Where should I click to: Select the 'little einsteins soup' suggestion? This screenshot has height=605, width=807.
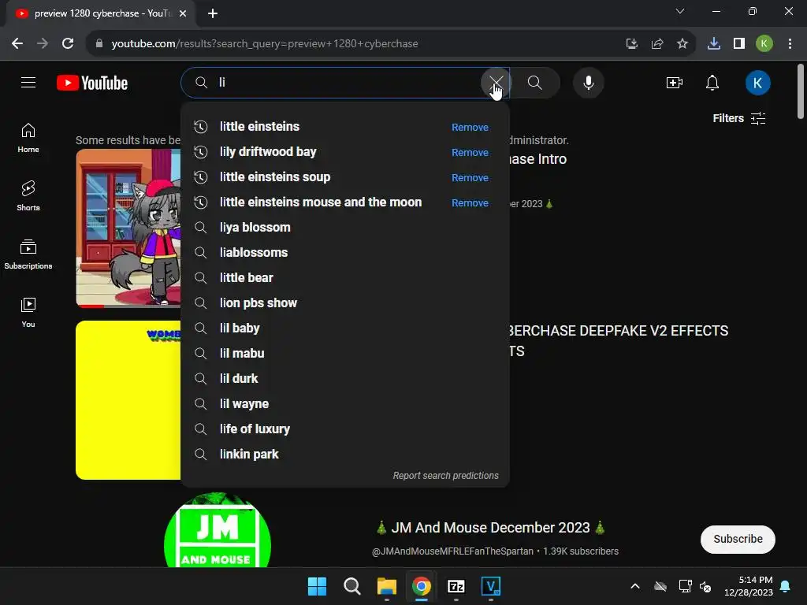[345, 177]
